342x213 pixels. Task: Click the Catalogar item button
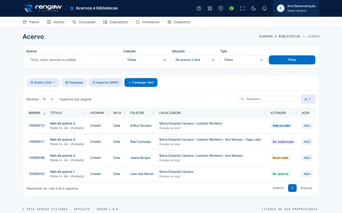(x=141, y=83)
